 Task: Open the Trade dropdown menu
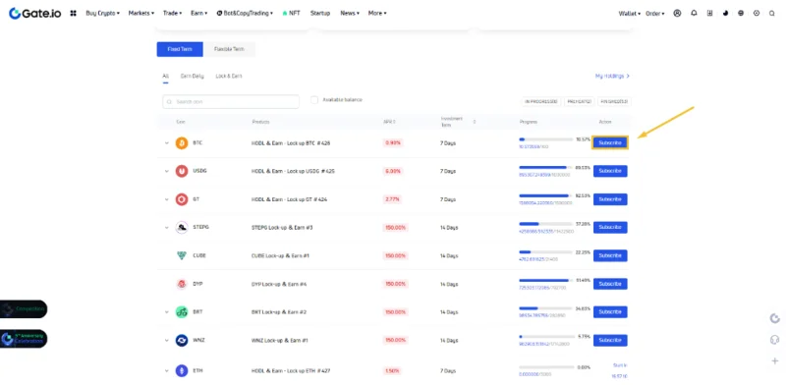click(x=173, y=14)
